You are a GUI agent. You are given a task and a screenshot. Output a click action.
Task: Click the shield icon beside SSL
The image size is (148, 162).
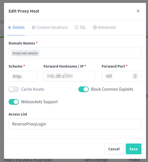pyautogui.click(x=76, y=27)
